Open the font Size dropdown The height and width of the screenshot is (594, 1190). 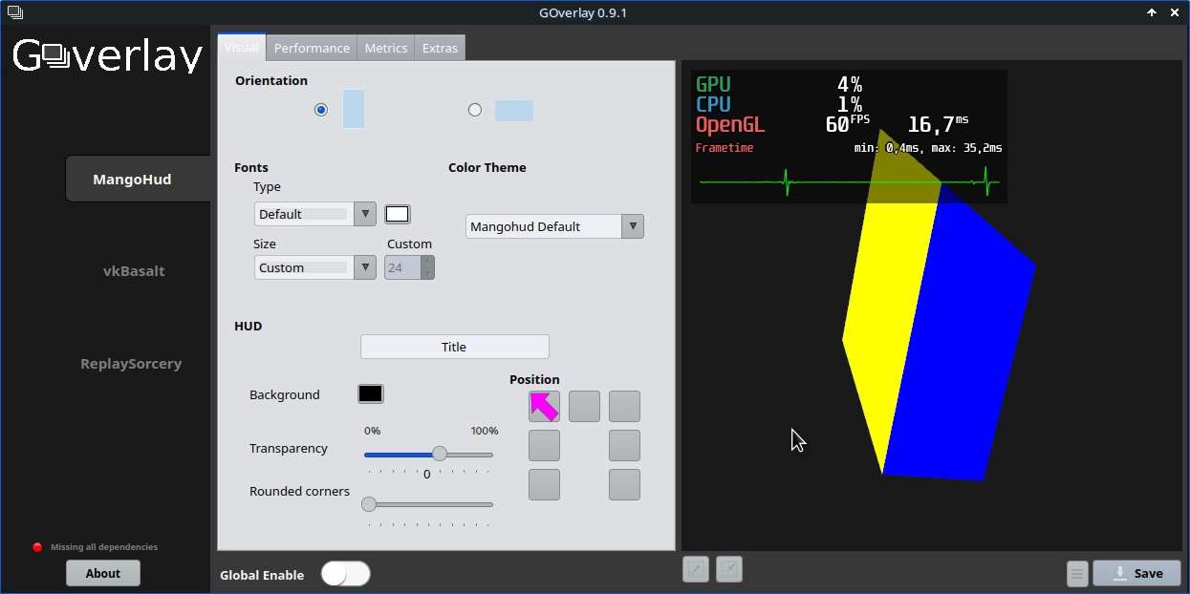315,267
